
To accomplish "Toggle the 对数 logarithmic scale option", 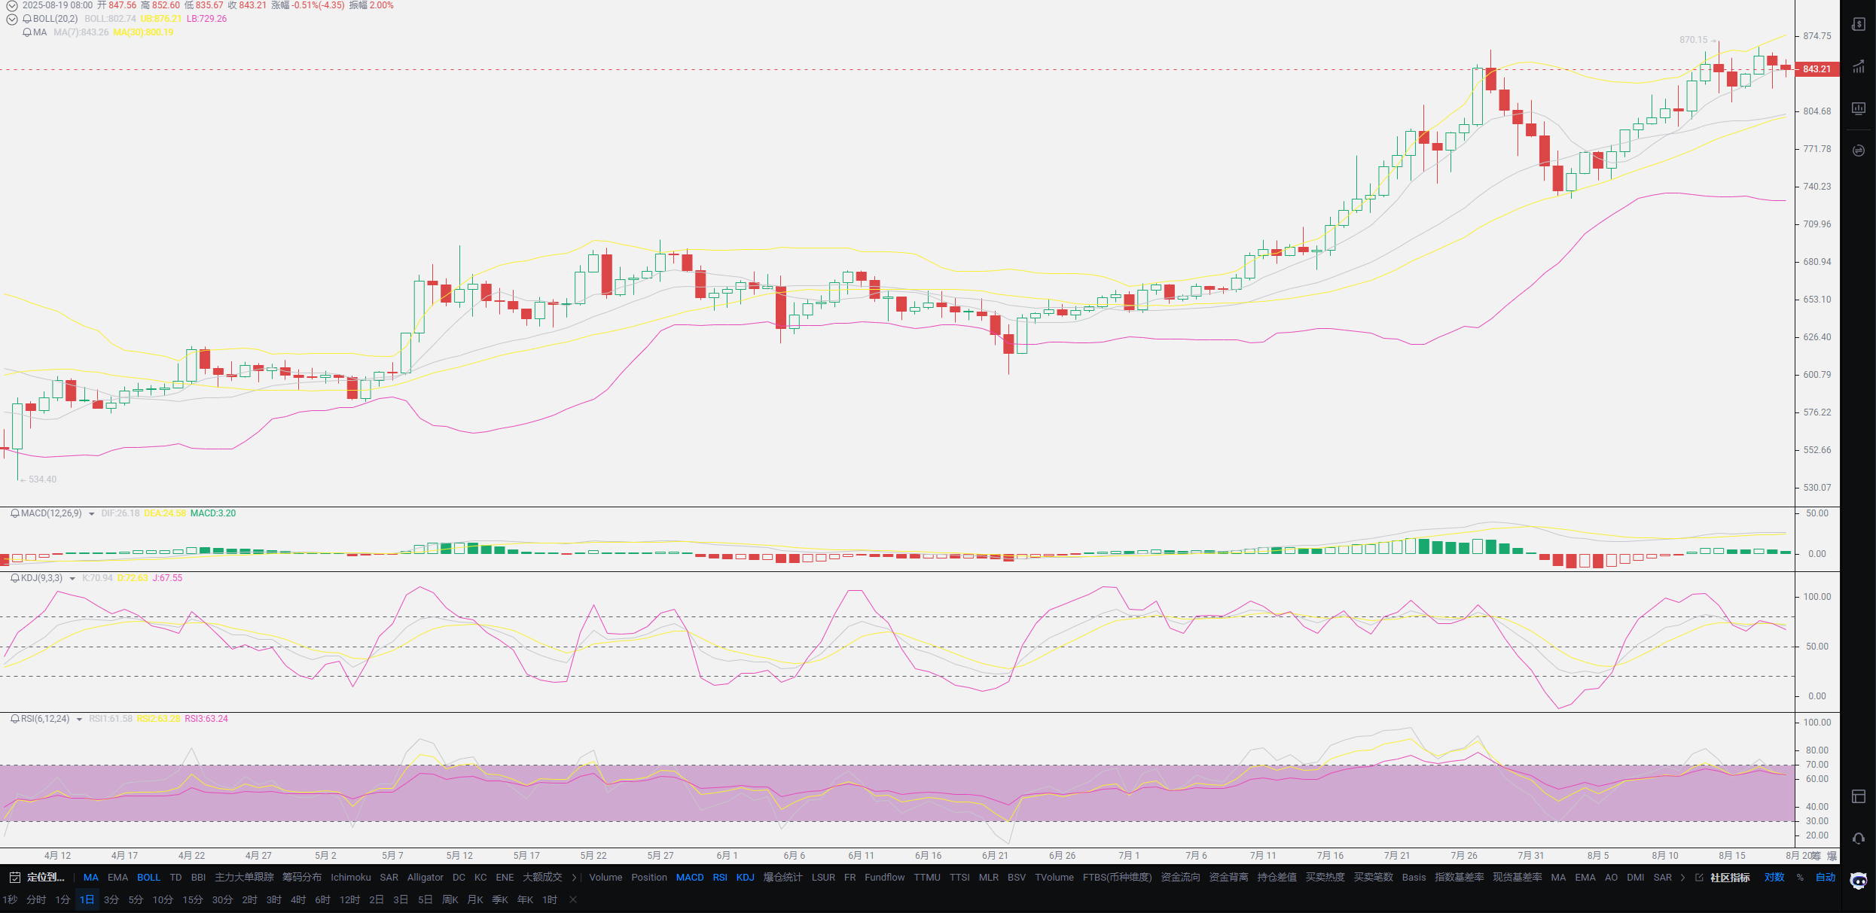I will (x=1774, y=878).
